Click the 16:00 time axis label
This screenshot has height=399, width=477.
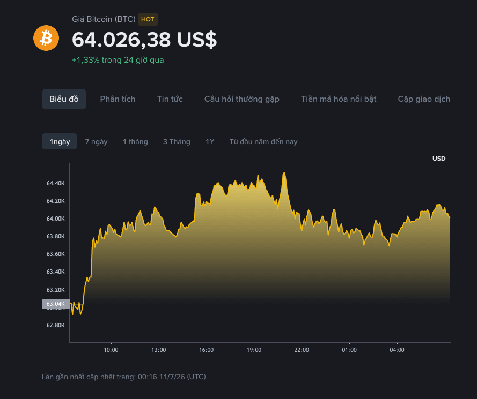click(206, 350)
